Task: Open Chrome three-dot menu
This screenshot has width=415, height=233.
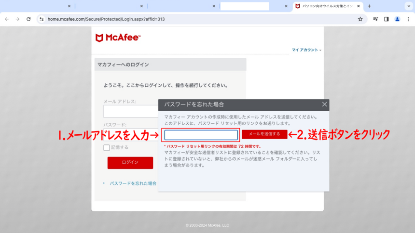Action: click(x=408, y=19)
